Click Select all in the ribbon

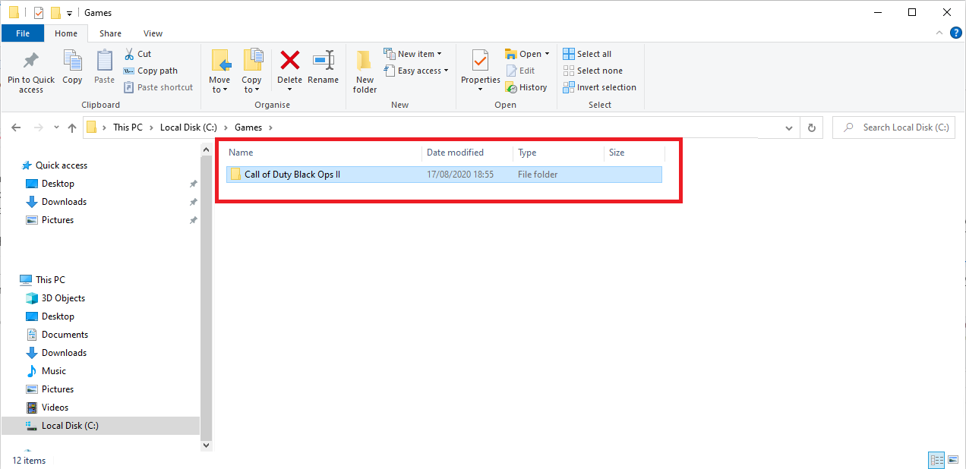[x=587, y=54]
